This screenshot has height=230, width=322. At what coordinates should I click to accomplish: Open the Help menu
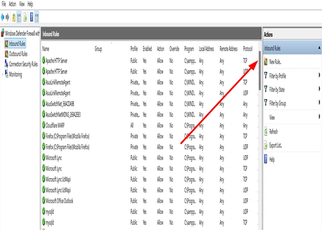tap(30, 4)
